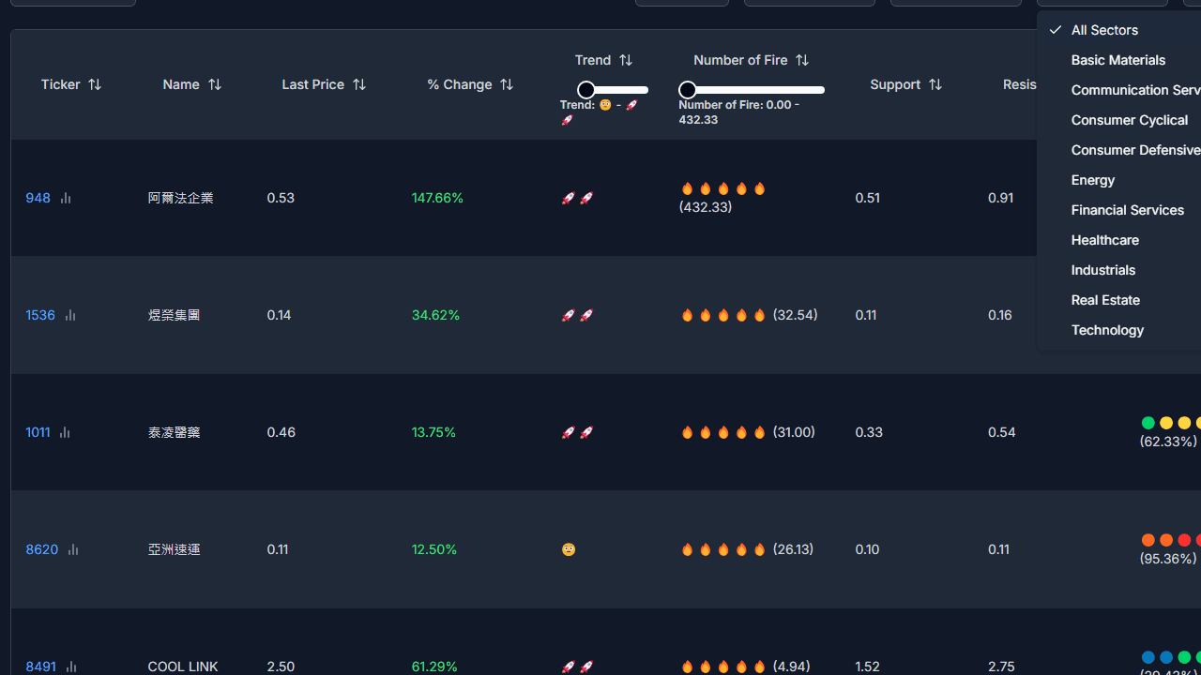
Task: Open the chart icon next to ticker 948
Action: coord(66,198)
